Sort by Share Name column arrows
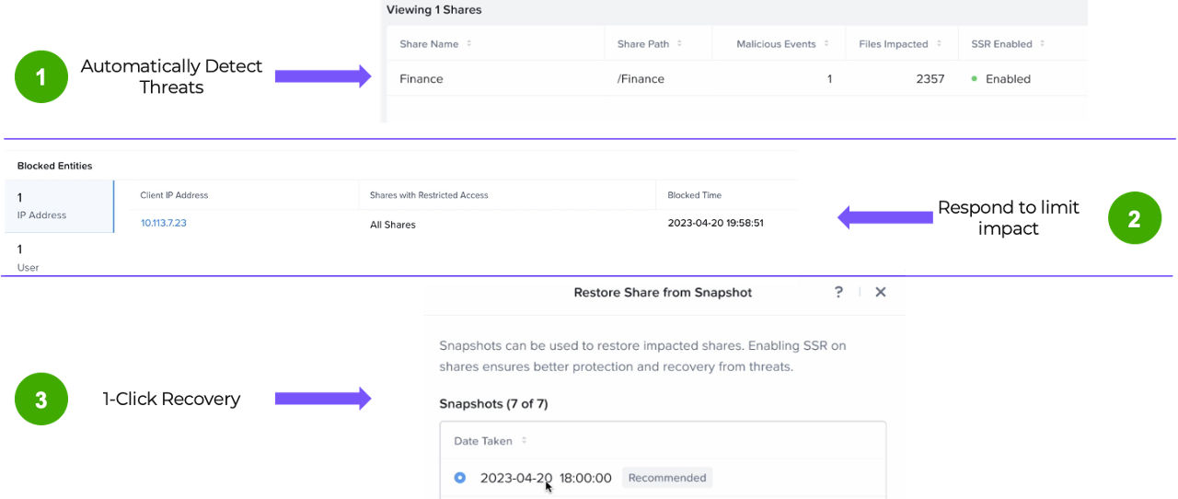Image resolution: width=1178 pixels, height=499 pixels. click(x=469, y=44)
